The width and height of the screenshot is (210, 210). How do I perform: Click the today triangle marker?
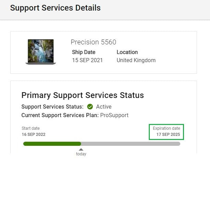coord(81,149)
